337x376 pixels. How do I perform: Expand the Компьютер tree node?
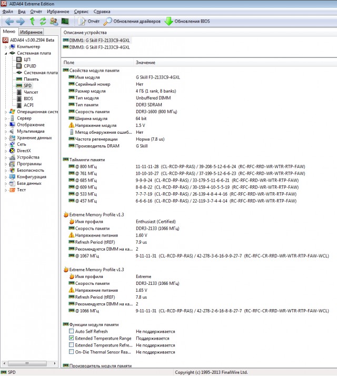6,47
